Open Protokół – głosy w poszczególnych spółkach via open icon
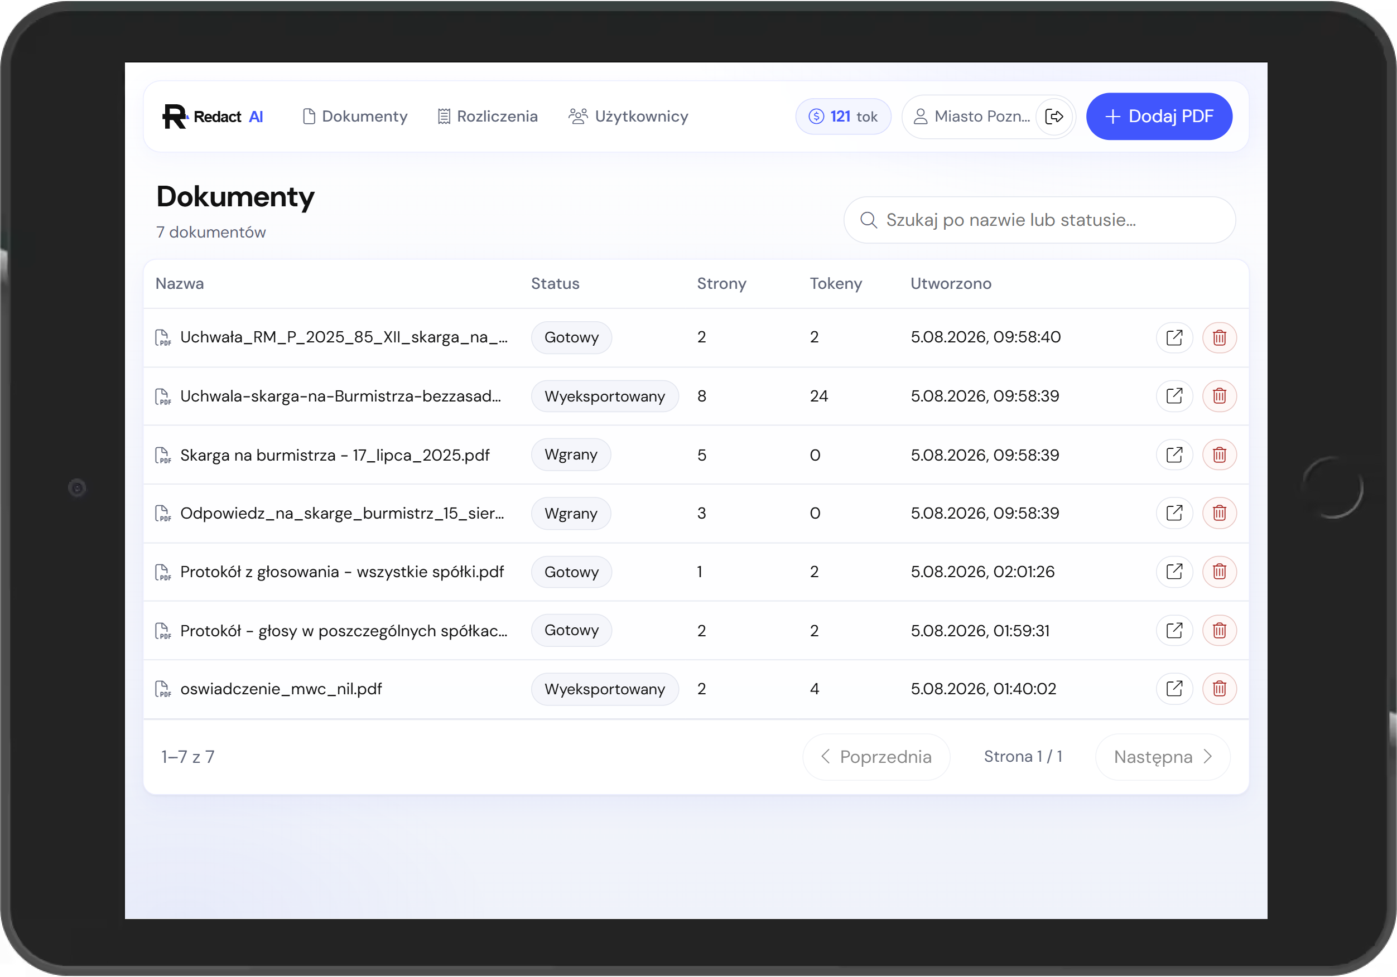1397x977 pixels. [x=1174, y=630]
